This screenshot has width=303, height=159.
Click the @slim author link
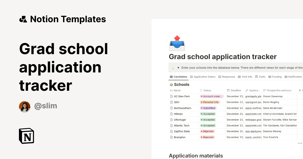click(46, 106)
